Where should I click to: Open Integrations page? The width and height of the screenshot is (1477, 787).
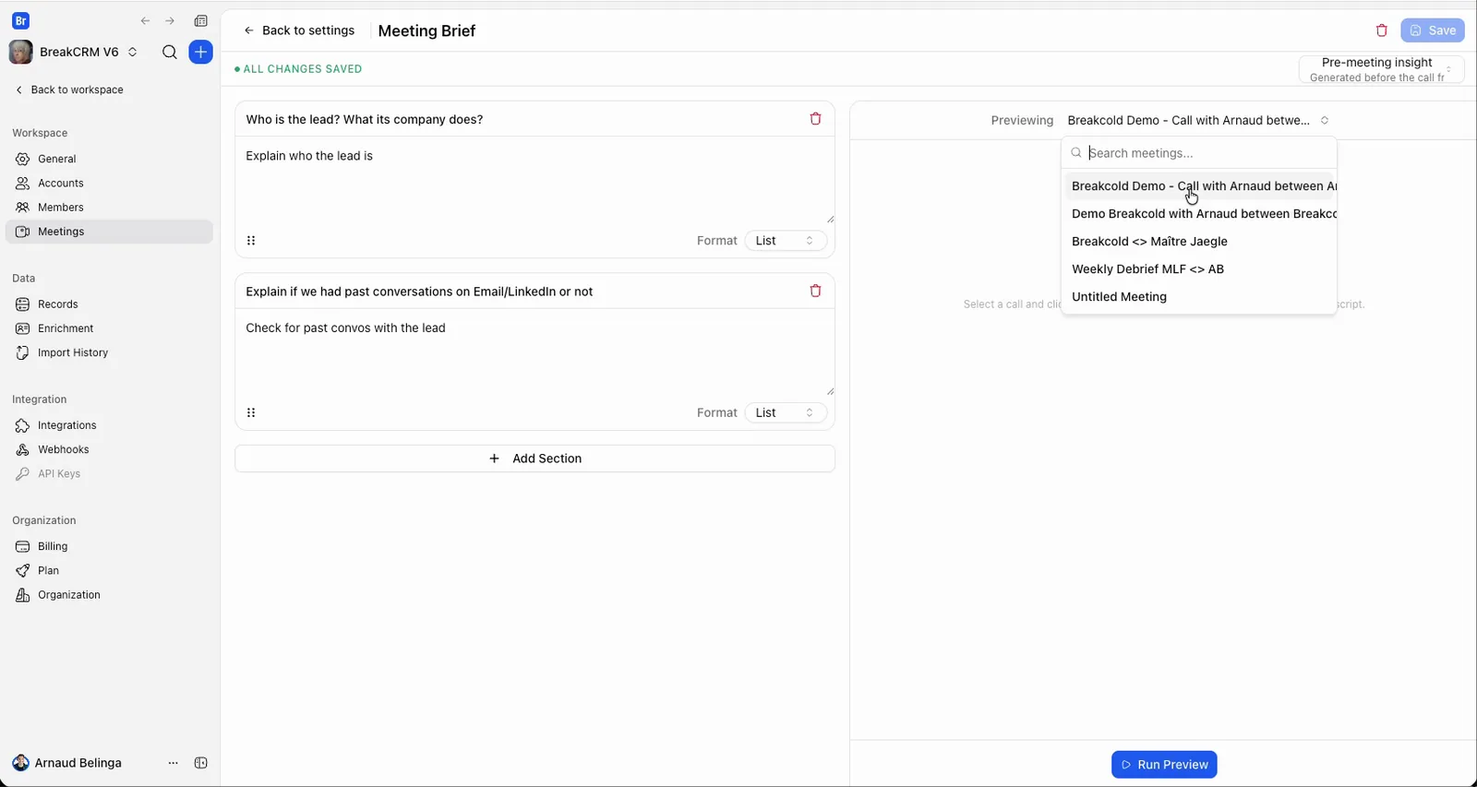(x=109, y=425)
